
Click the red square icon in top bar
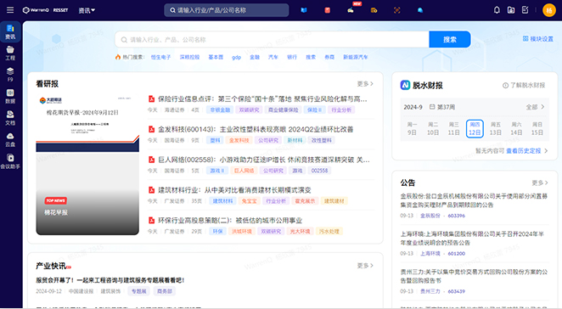point(327,10)
